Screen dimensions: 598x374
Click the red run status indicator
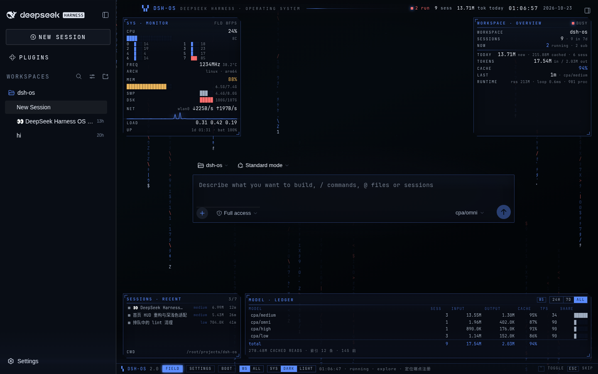pos(412,8)
